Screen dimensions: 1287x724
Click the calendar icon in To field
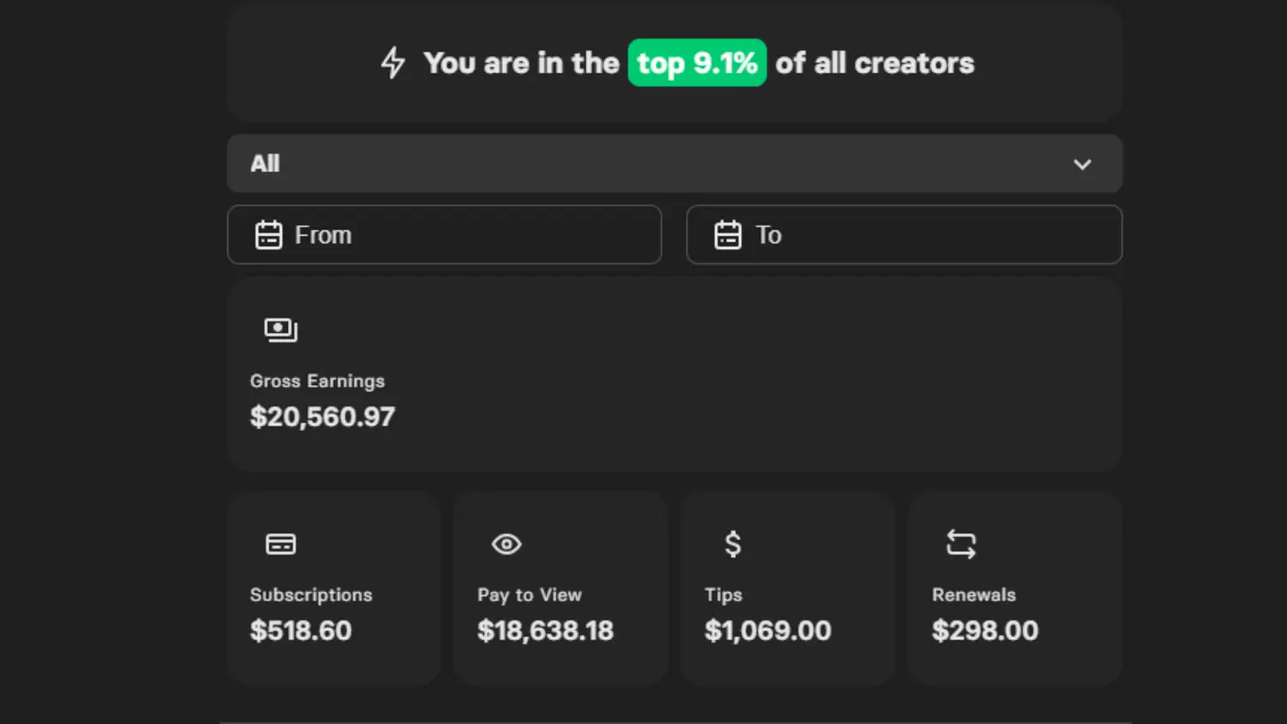[728, 235]
